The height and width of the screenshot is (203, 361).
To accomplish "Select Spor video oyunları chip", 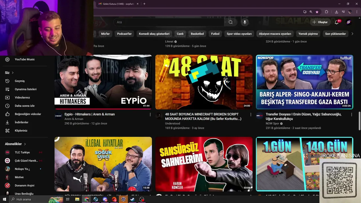I will [x=239, y=34].
